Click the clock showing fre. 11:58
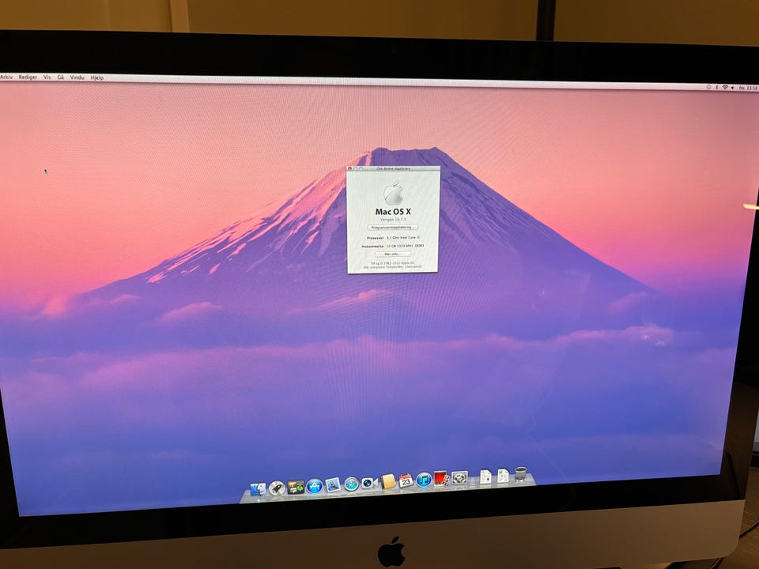This screenshot has height=569, width=759. click(x=748, y=88)
